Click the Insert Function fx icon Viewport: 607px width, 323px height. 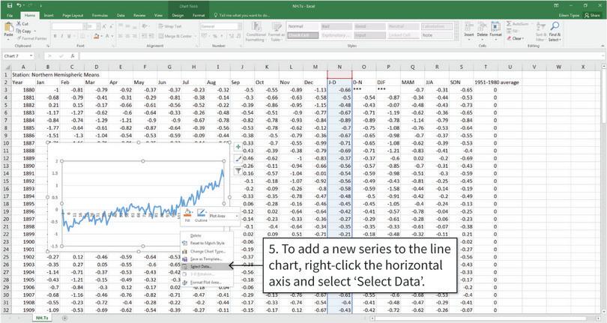tap(73, 56)
